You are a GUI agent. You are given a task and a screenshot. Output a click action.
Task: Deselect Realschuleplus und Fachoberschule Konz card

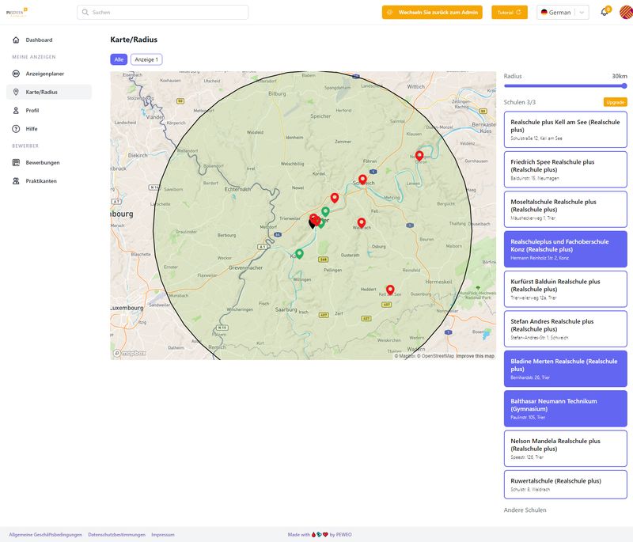pyautogui.click(x=565, y=249)
